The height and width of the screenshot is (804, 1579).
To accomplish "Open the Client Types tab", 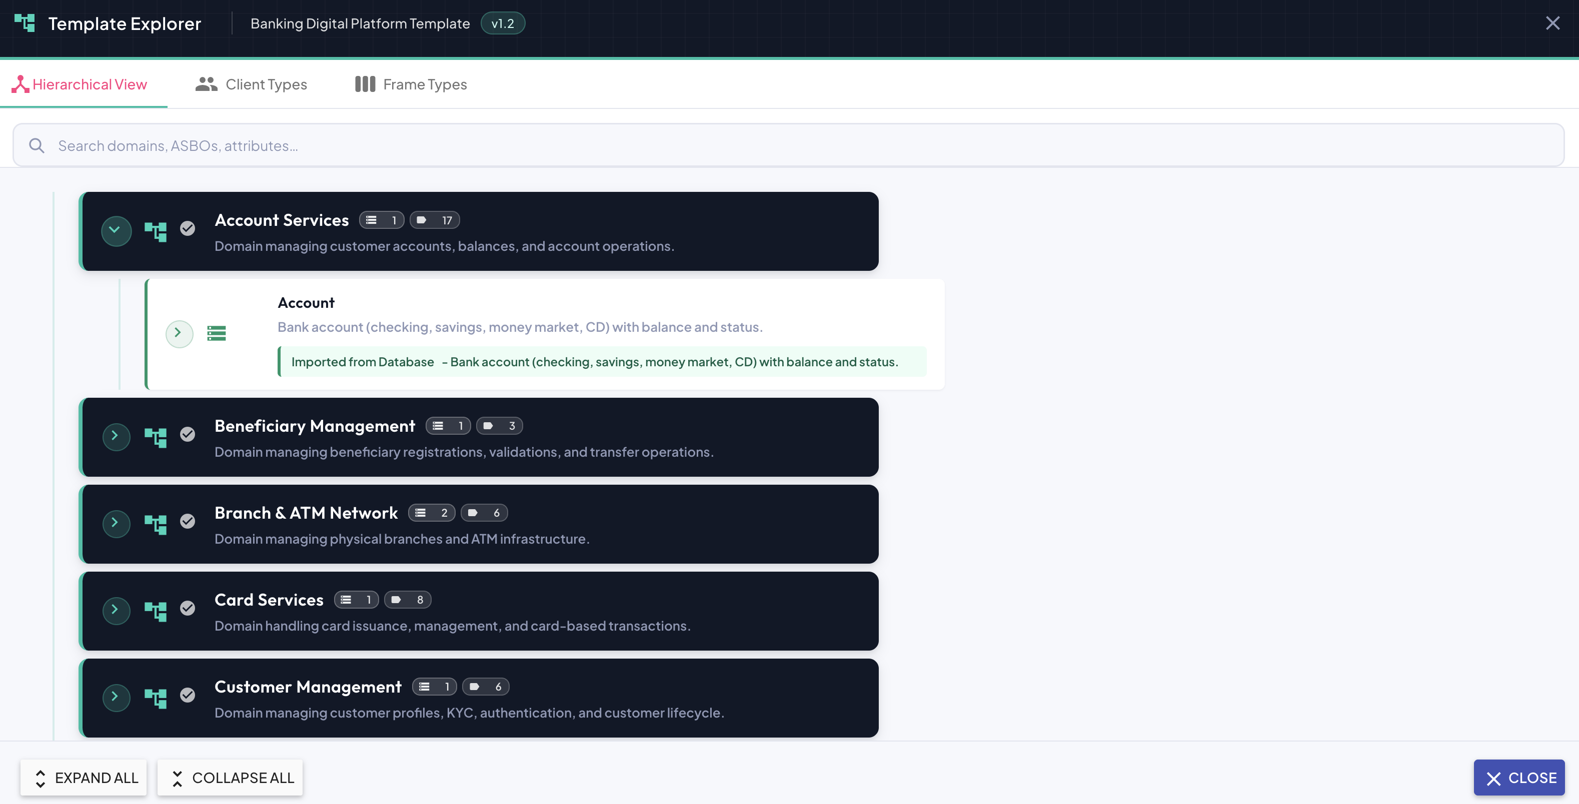I will pyautogui.click(x=251, y=84).
